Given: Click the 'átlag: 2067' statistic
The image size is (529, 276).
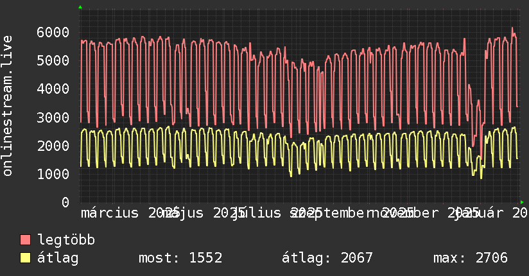Looking at the screenshot, I should pyautogui.click(x=327, y=258).
